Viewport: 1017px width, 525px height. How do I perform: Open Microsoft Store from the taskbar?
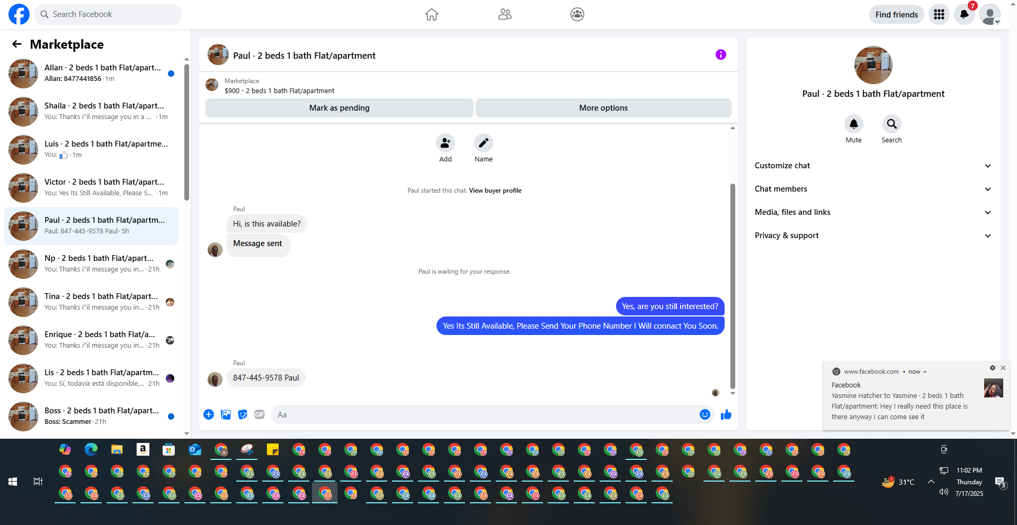pos(168,449)
